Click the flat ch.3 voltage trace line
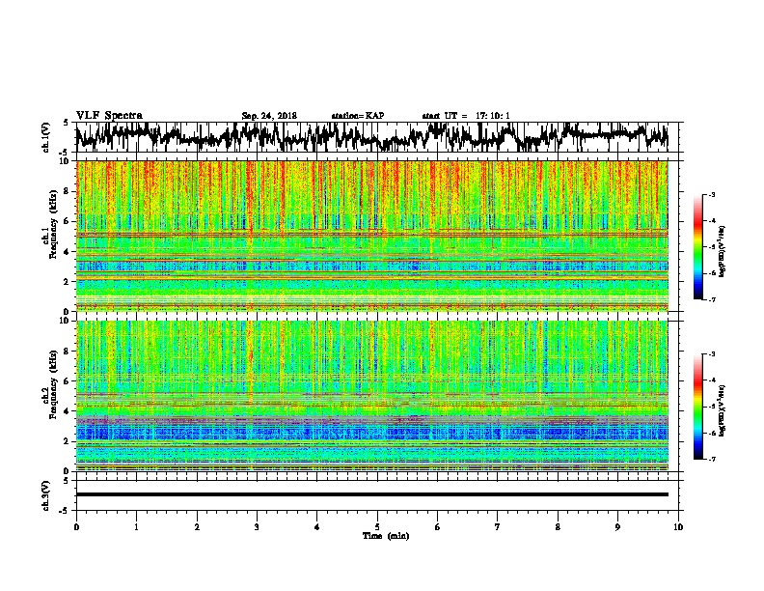The image size is (764, 591). [x=371, y=494]
